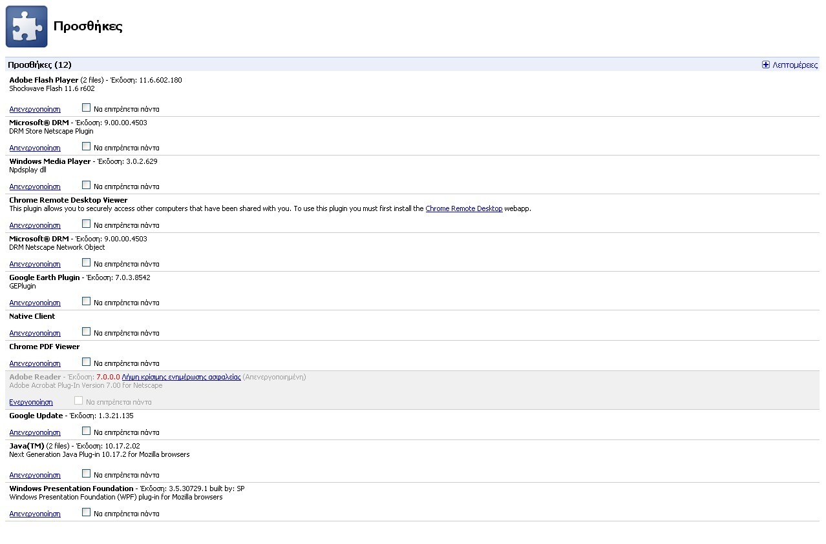Disable the Chrome PDF Viewer plugin
The height and width of the screenshot is (544, 826).
click(x=35, y=363)
